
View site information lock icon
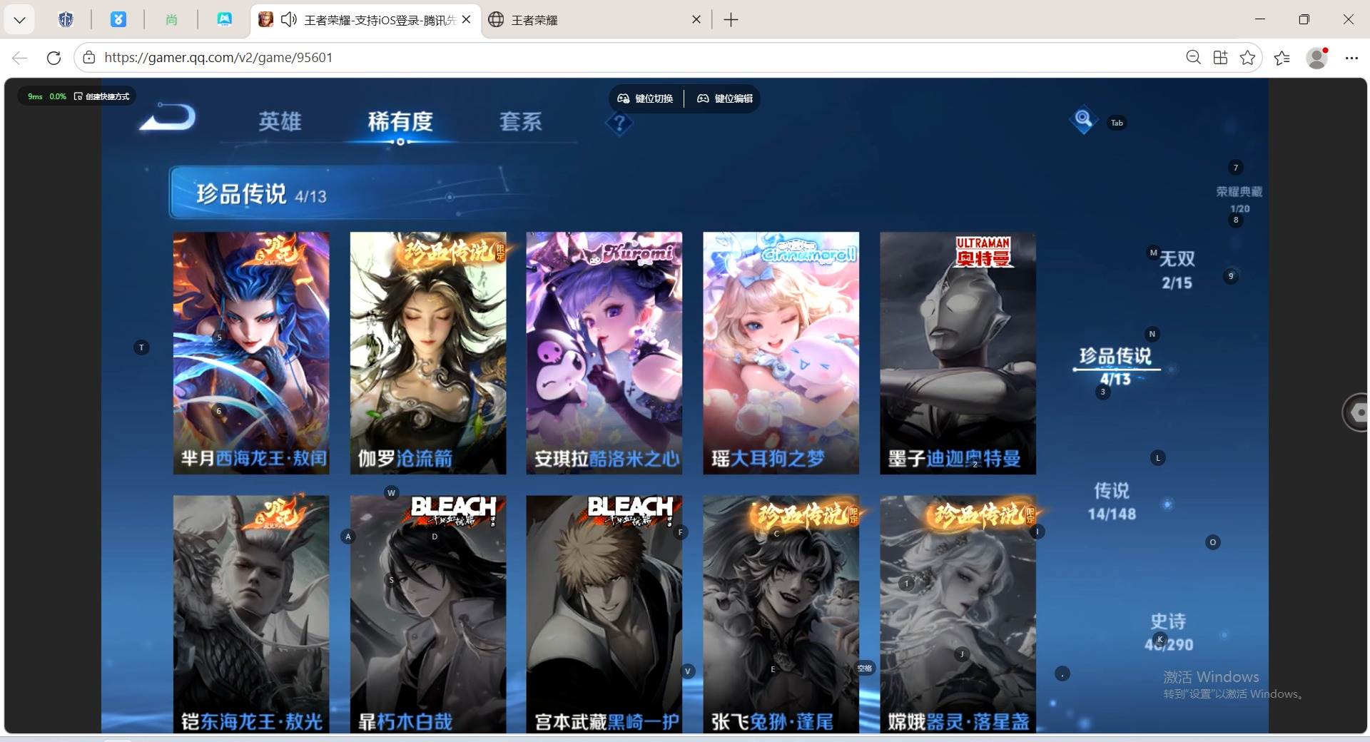(x=88, y=58)
